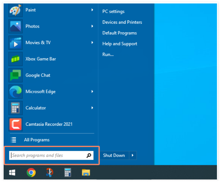
Task: Click the Shut Down button
Action: (x=114, y=155)
